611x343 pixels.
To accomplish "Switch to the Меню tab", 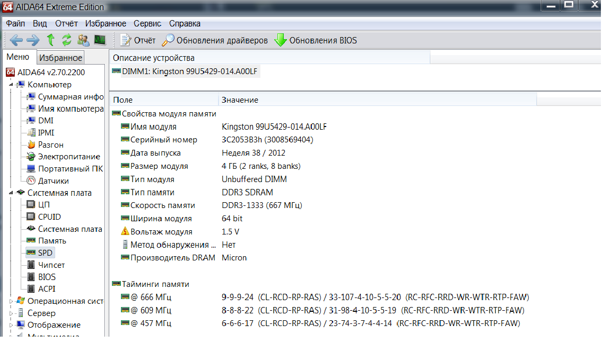I will (x=18, y=57).
